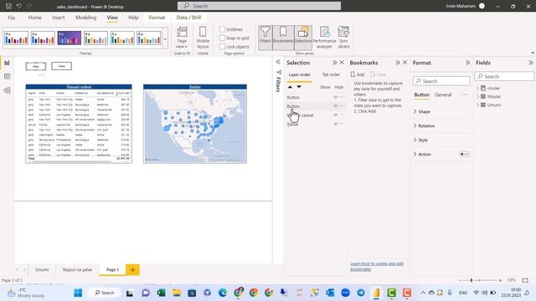Switch to Data view in left sidebar
Screen dimensions: 536x301
tap(7, 76)
